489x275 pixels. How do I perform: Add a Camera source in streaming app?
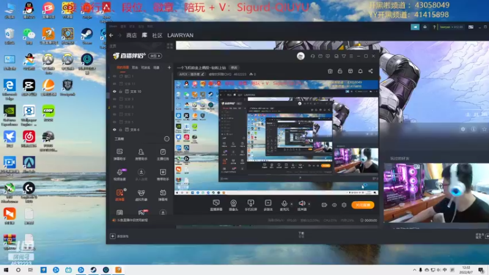233,205
